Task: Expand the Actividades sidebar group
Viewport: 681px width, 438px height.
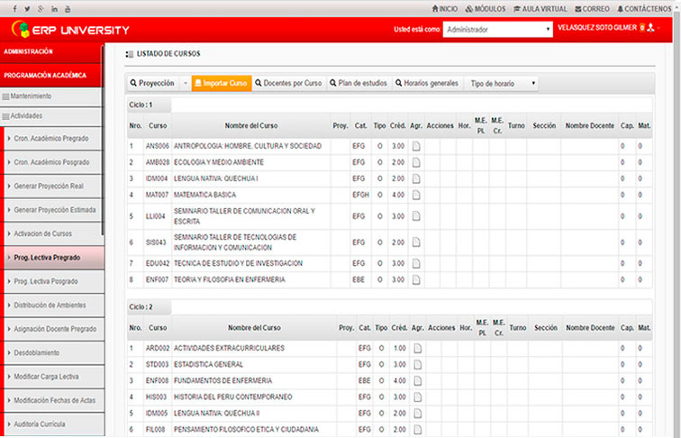Action: click(x=51, y=116)
